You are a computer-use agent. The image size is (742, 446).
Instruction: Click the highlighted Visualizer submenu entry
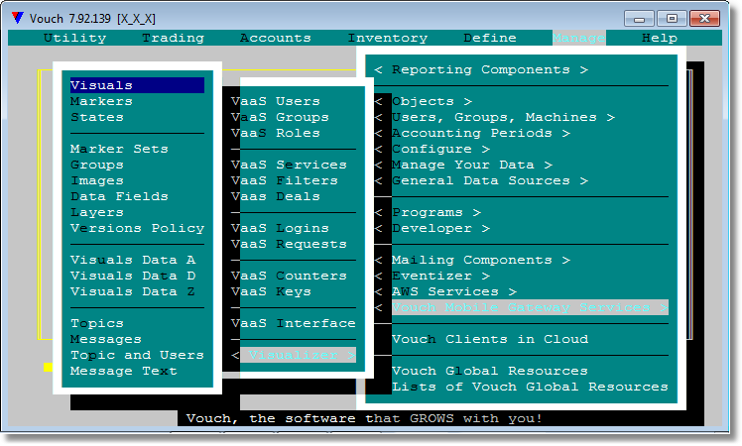(x=298, y=355)
